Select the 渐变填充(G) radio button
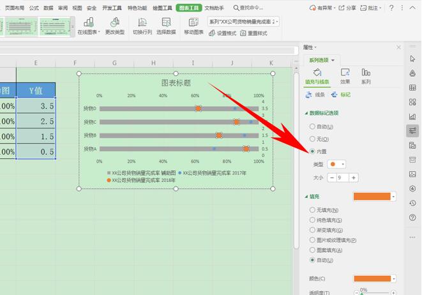This screenshot has width=422, height=295. pyautogui.click(x=312, y=230)
